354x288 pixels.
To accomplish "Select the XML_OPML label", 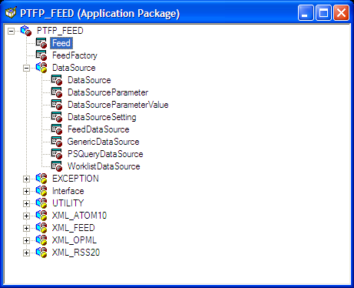I will coord(74,240).
